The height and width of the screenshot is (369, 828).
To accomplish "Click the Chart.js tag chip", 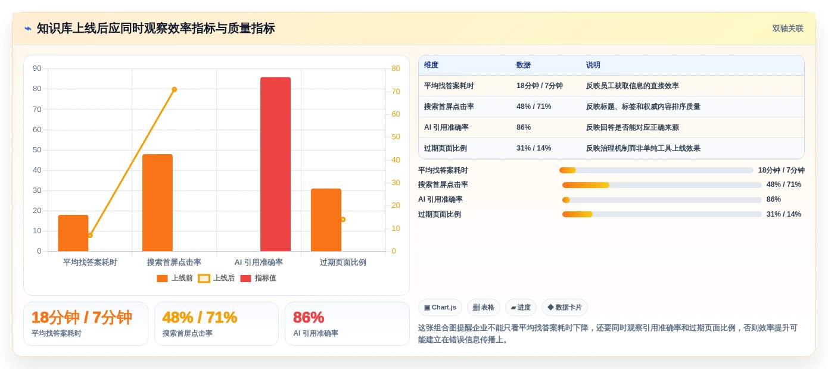I will tap(440, 307).
